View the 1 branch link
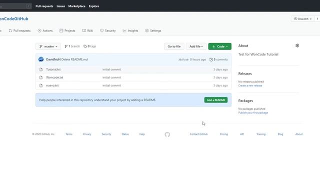320x180 pixels. click(x=72, y=46)
